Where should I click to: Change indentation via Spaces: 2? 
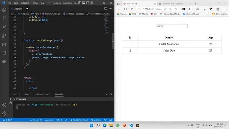click(49, 120)
